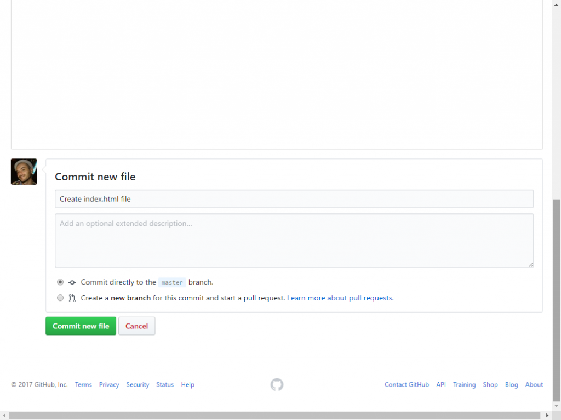Viewport: 561px width, 420px height.
Task: Click the 'Commit new file' green button
Action: [81, 326]
